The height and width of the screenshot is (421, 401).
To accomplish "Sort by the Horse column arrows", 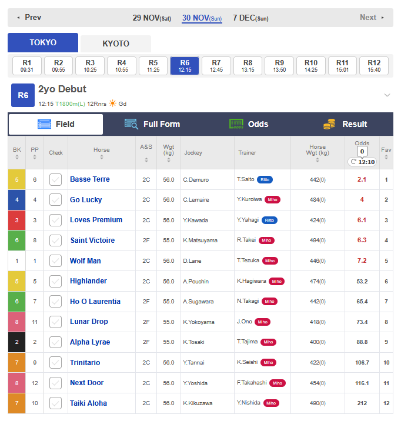I will (x=102, y=158).
